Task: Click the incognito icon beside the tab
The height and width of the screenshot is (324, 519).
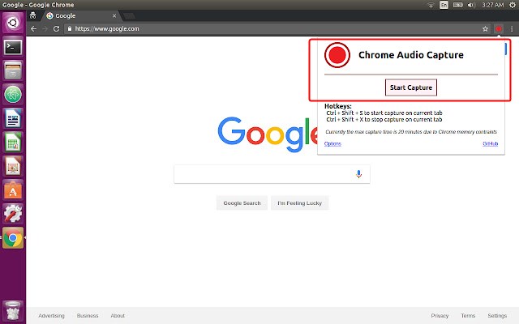Action: click(32, 15)
